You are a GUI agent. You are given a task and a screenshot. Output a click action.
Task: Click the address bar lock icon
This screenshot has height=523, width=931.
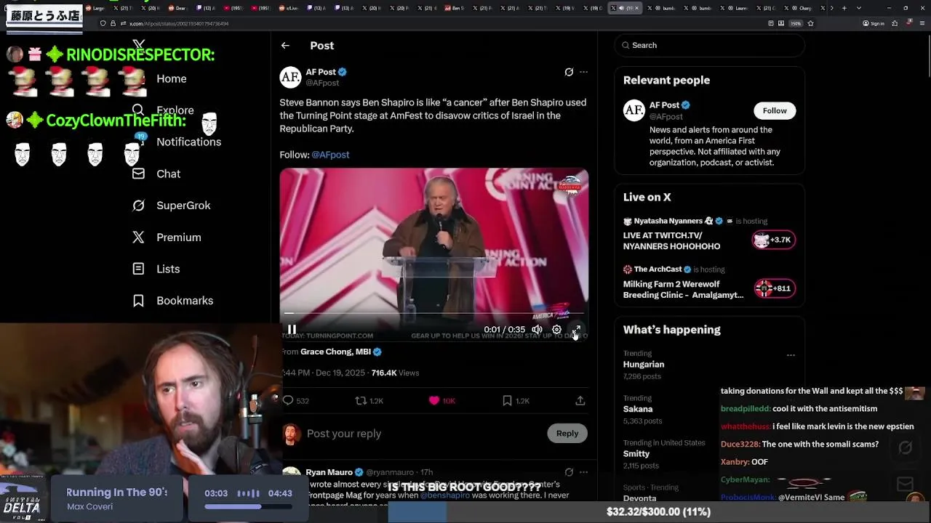(113, 23)
